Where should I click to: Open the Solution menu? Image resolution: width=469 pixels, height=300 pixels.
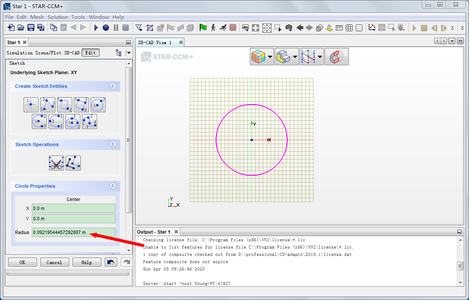coord(58,17)
